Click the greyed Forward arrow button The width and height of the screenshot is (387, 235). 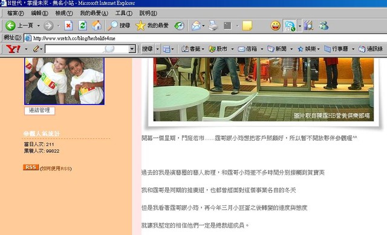point(48,25)
